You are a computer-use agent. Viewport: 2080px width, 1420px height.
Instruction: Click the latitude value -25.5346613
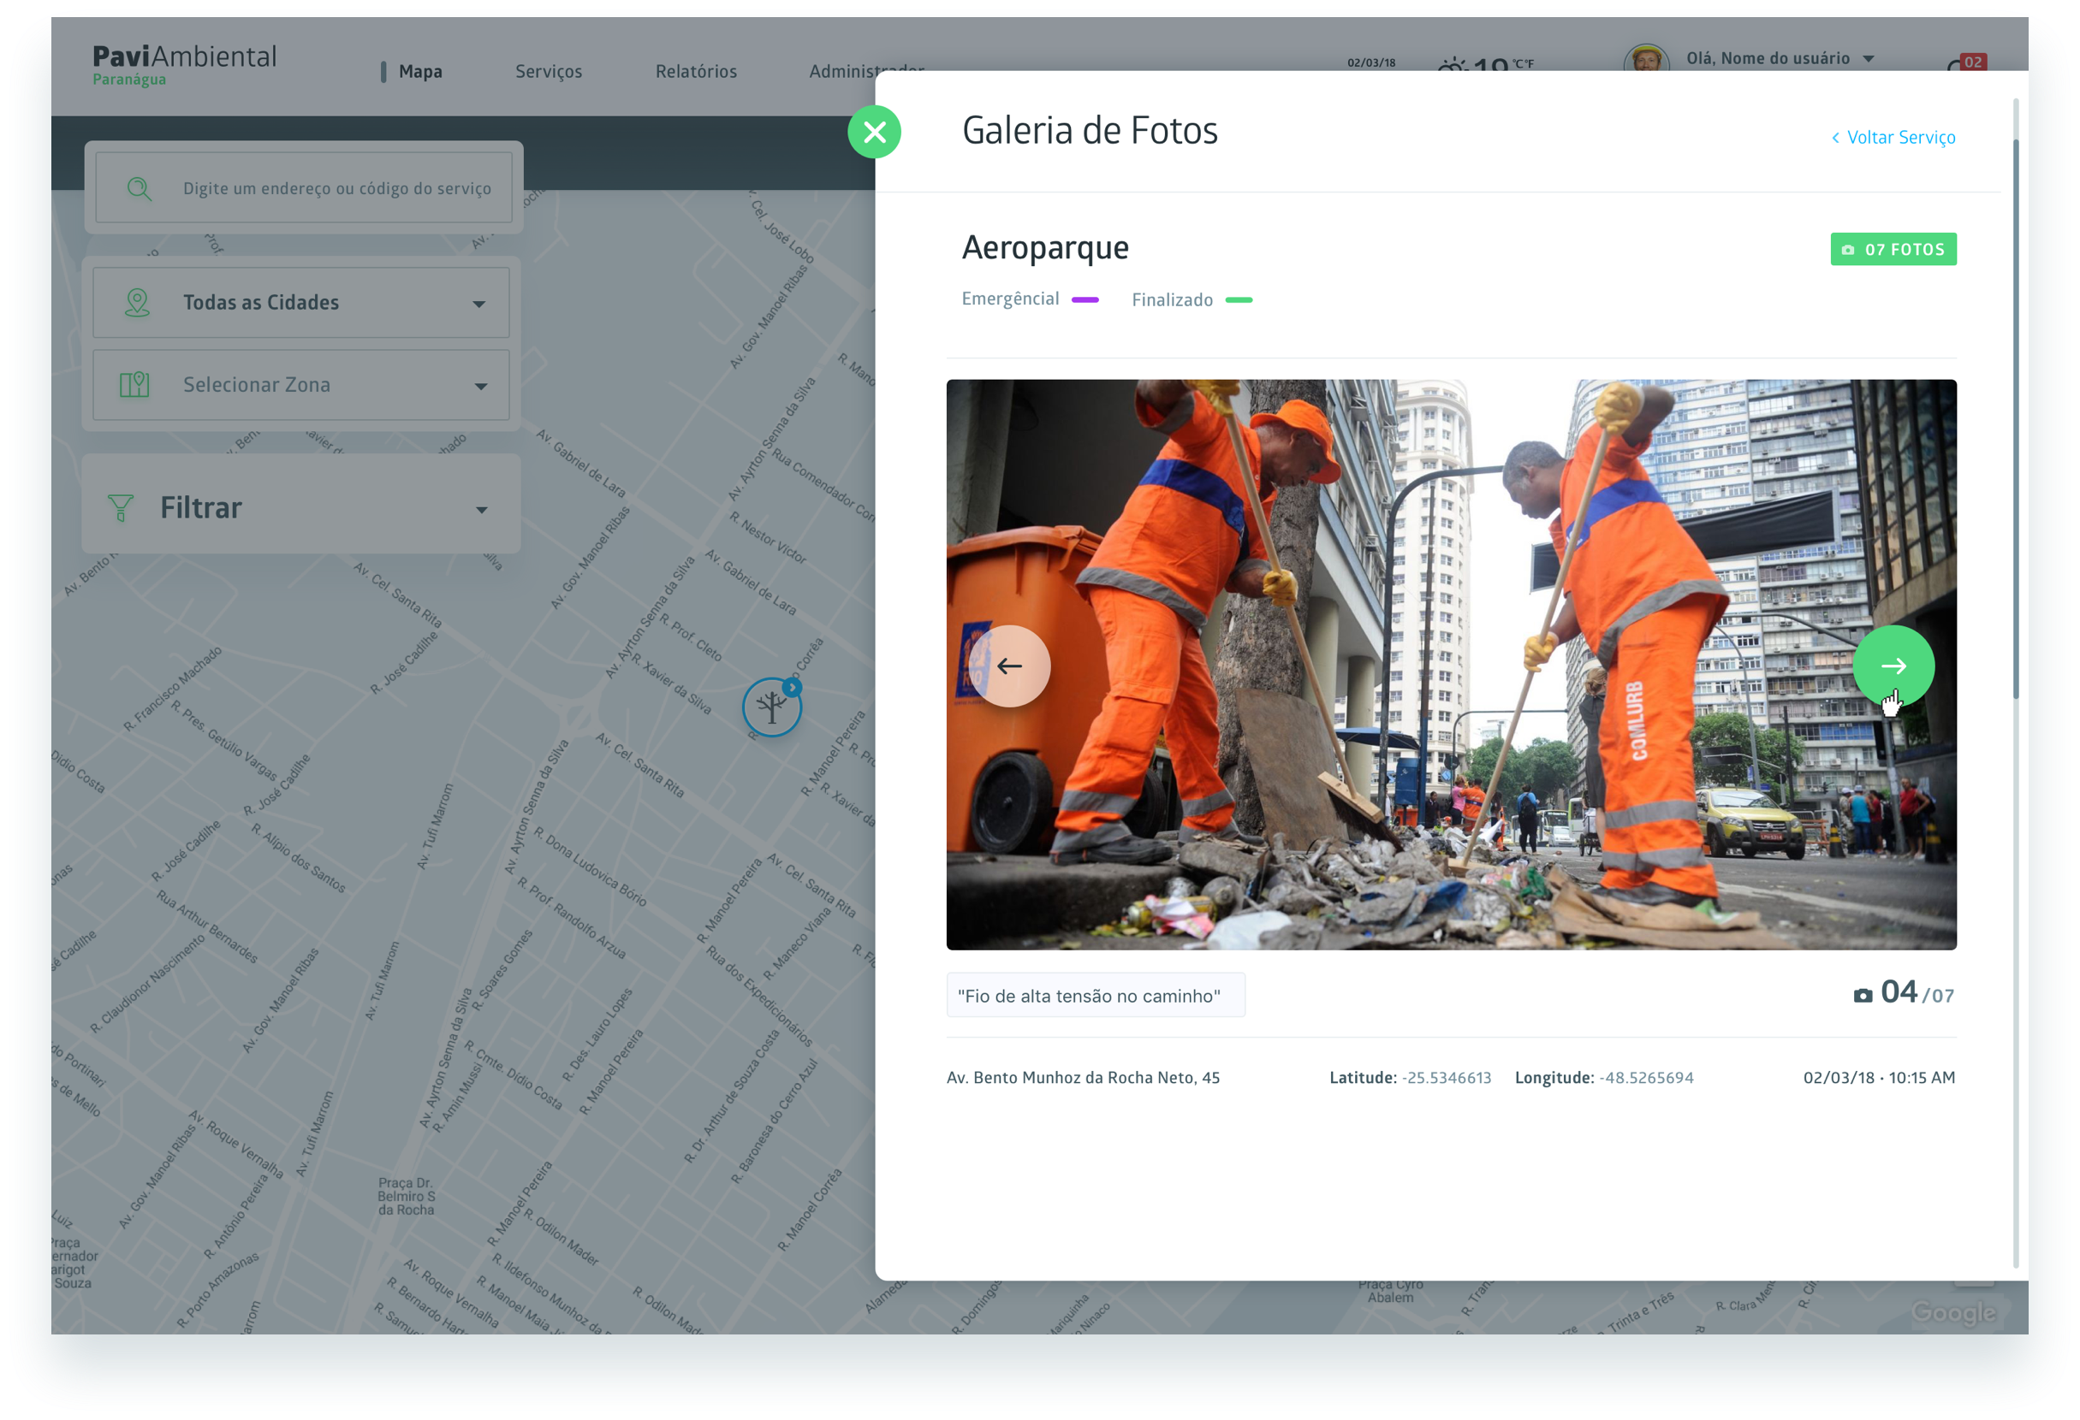1447,1078
